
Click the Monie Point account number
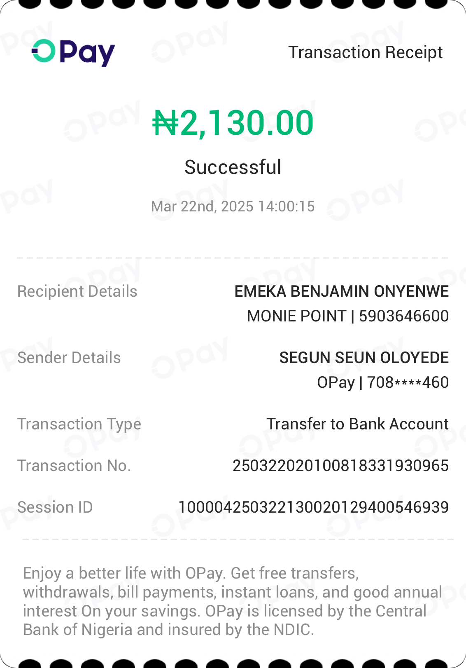click(x=347, y=316)
